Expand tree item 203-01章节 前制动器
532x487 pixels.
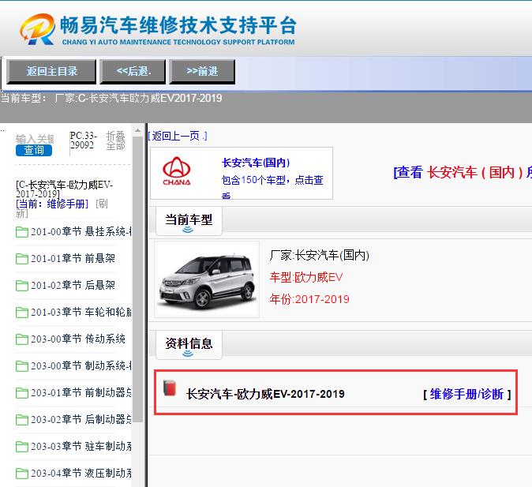[81, 392]
